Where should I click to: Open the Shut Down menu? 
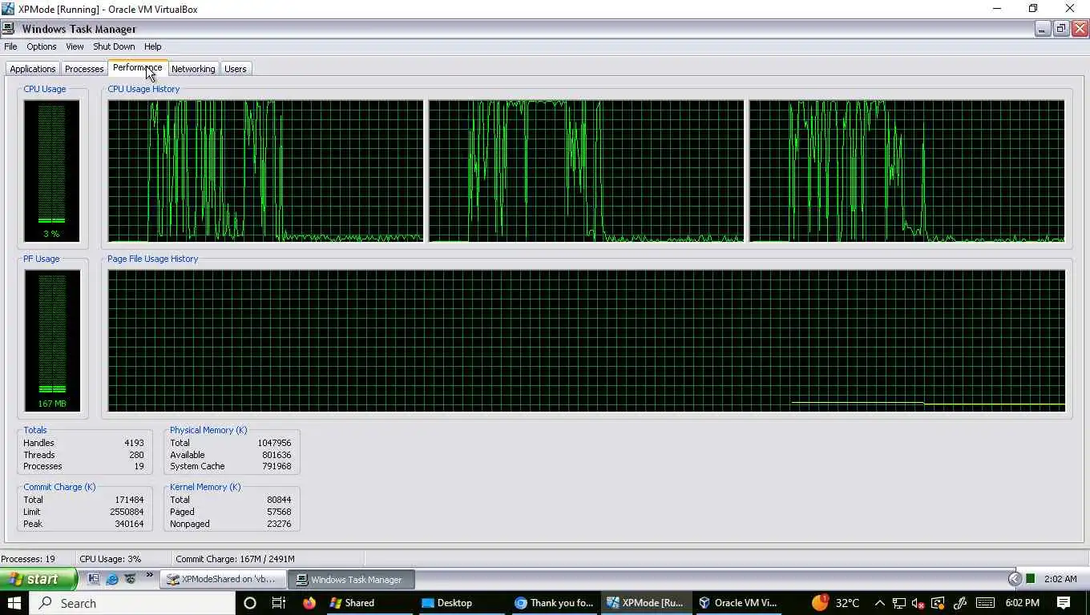114,46
